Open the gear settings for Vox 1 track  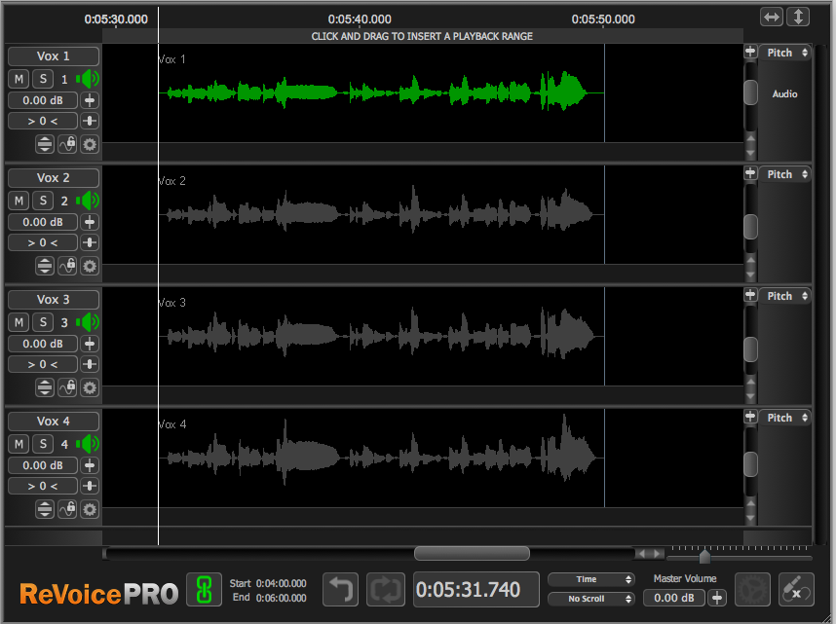pyautogui.click(x=90, y=144)
